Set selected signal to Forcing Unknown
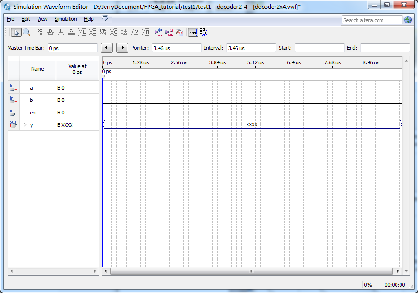 [40, 32]
